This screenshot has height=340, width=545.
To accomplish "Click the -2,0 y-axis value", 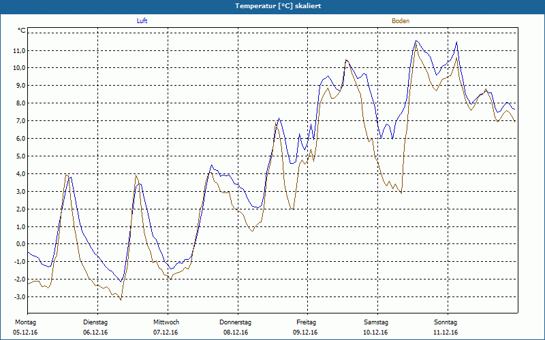I will point(20,279).
